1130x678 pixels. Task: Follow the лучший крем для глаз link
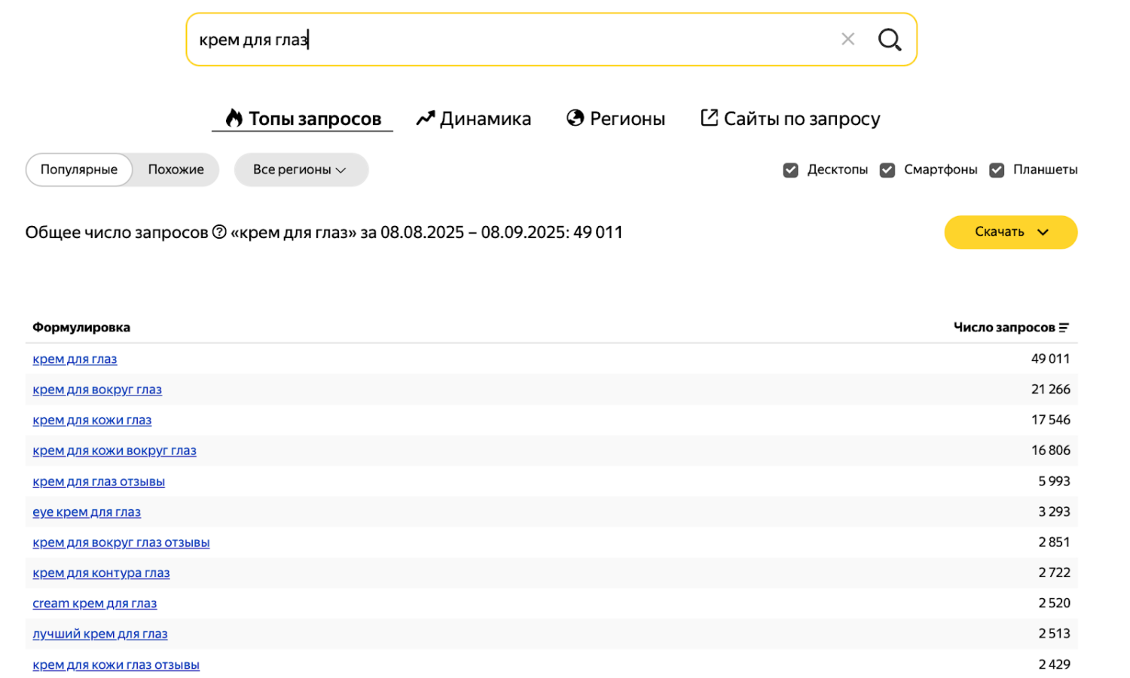(x=100, y=634)
